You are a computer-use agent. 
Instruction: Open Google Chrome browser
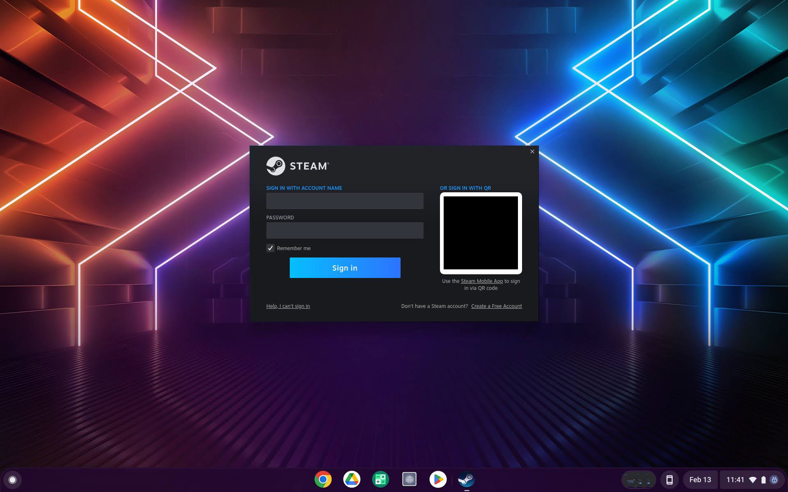click(x=322, y=480)
